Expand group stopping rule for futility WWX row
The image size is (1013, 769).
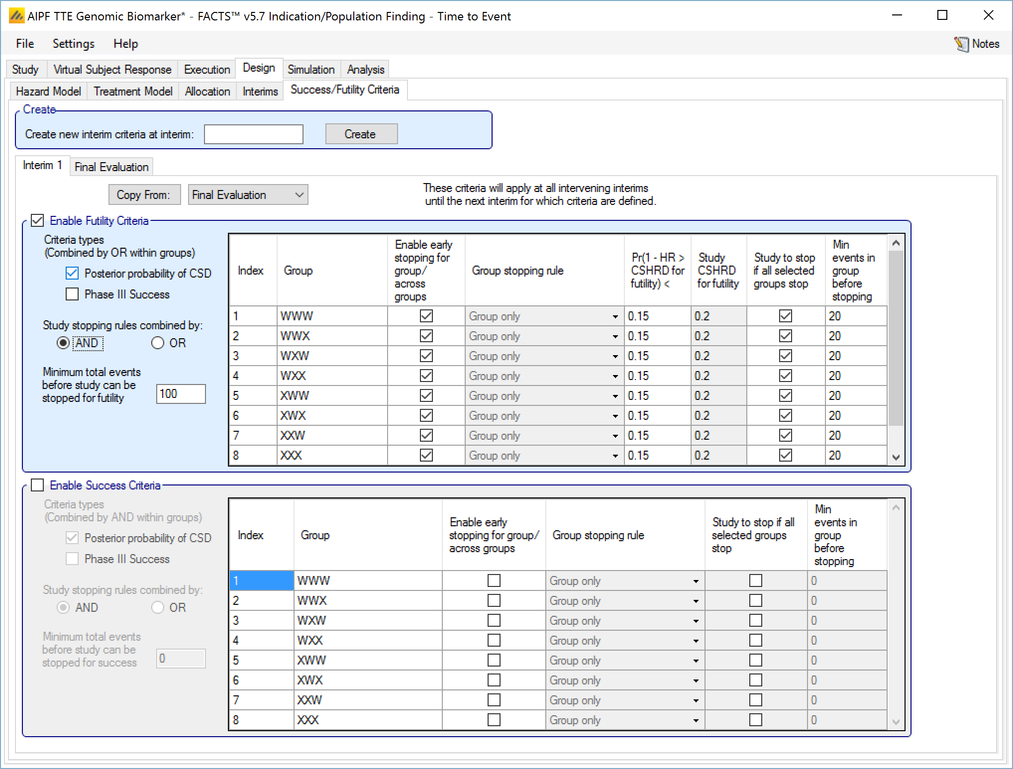615,336
